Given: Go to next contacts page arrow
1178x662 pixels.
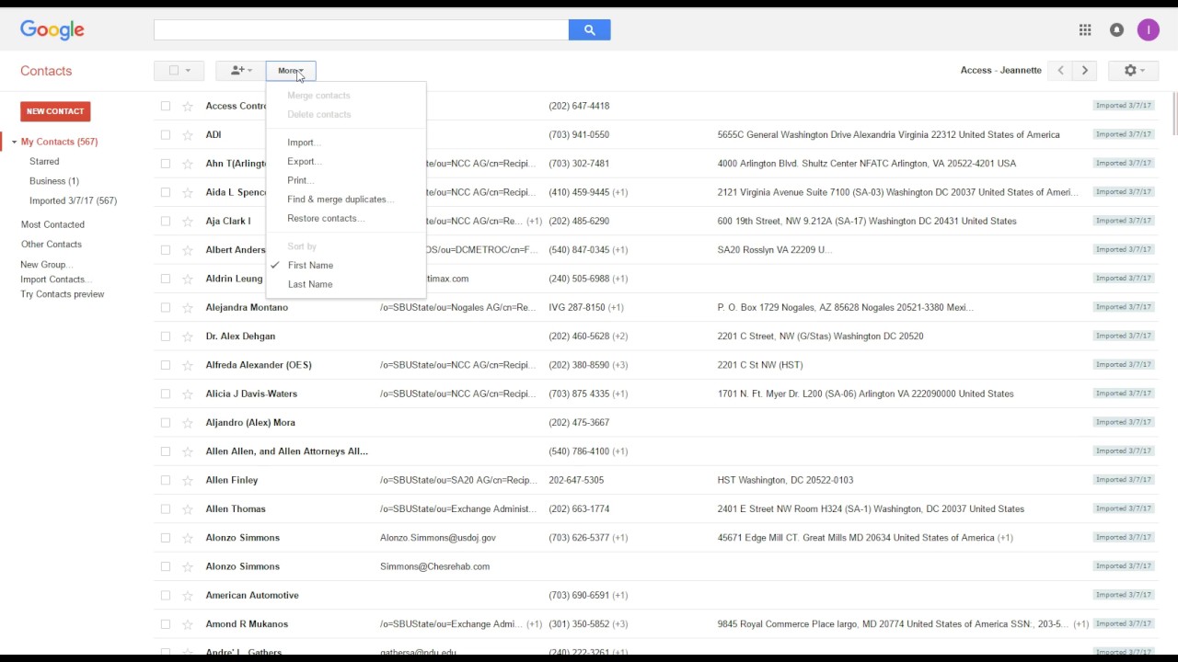Looking at the screenshot, I should point(1085,71).
